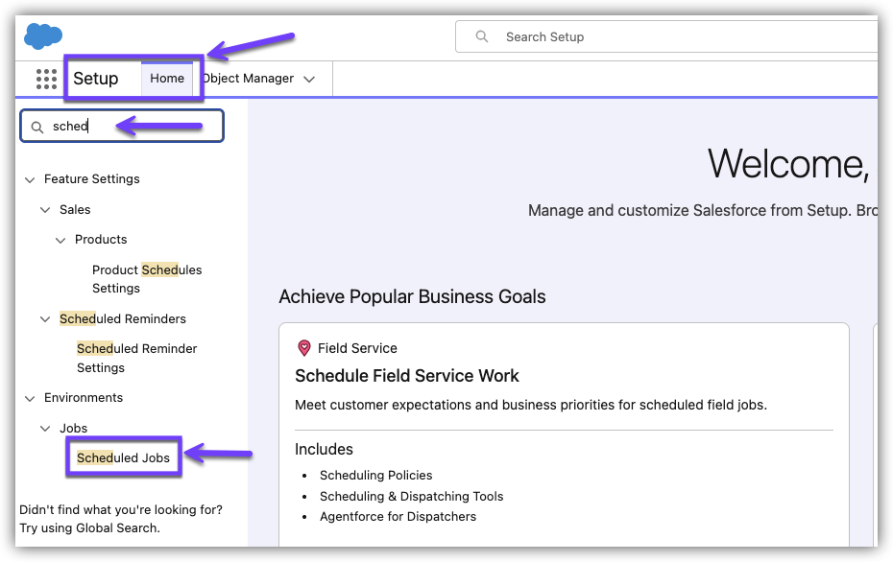
Task: Collapse the Scheduled Reminders node
Action: point(45,319)
